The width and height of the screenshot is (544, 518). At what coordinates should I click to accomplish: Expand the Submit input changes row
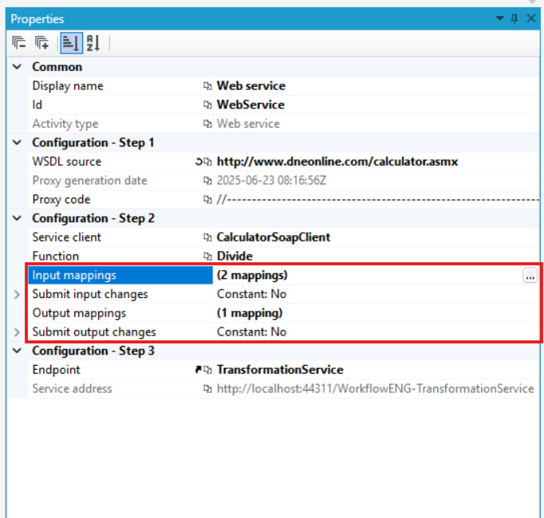17,294
